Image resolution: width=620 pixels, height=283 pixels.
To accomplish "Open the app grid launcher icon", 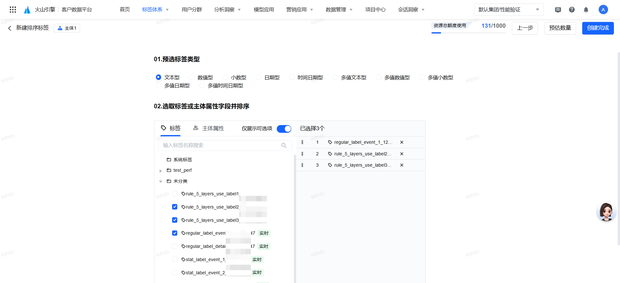I will tap(13, 10).
